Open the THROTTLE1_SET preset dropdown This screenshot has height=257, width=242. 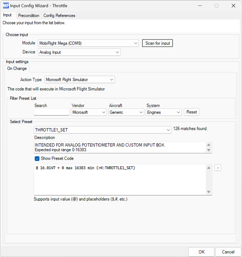tap(169, 129)
